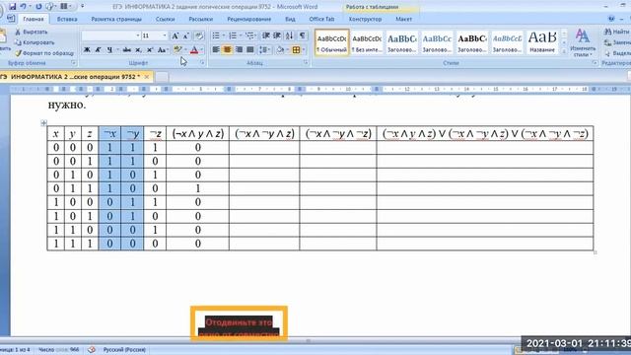Apply numbered list formatting
The image size is (631, 355).
[233, 35]
